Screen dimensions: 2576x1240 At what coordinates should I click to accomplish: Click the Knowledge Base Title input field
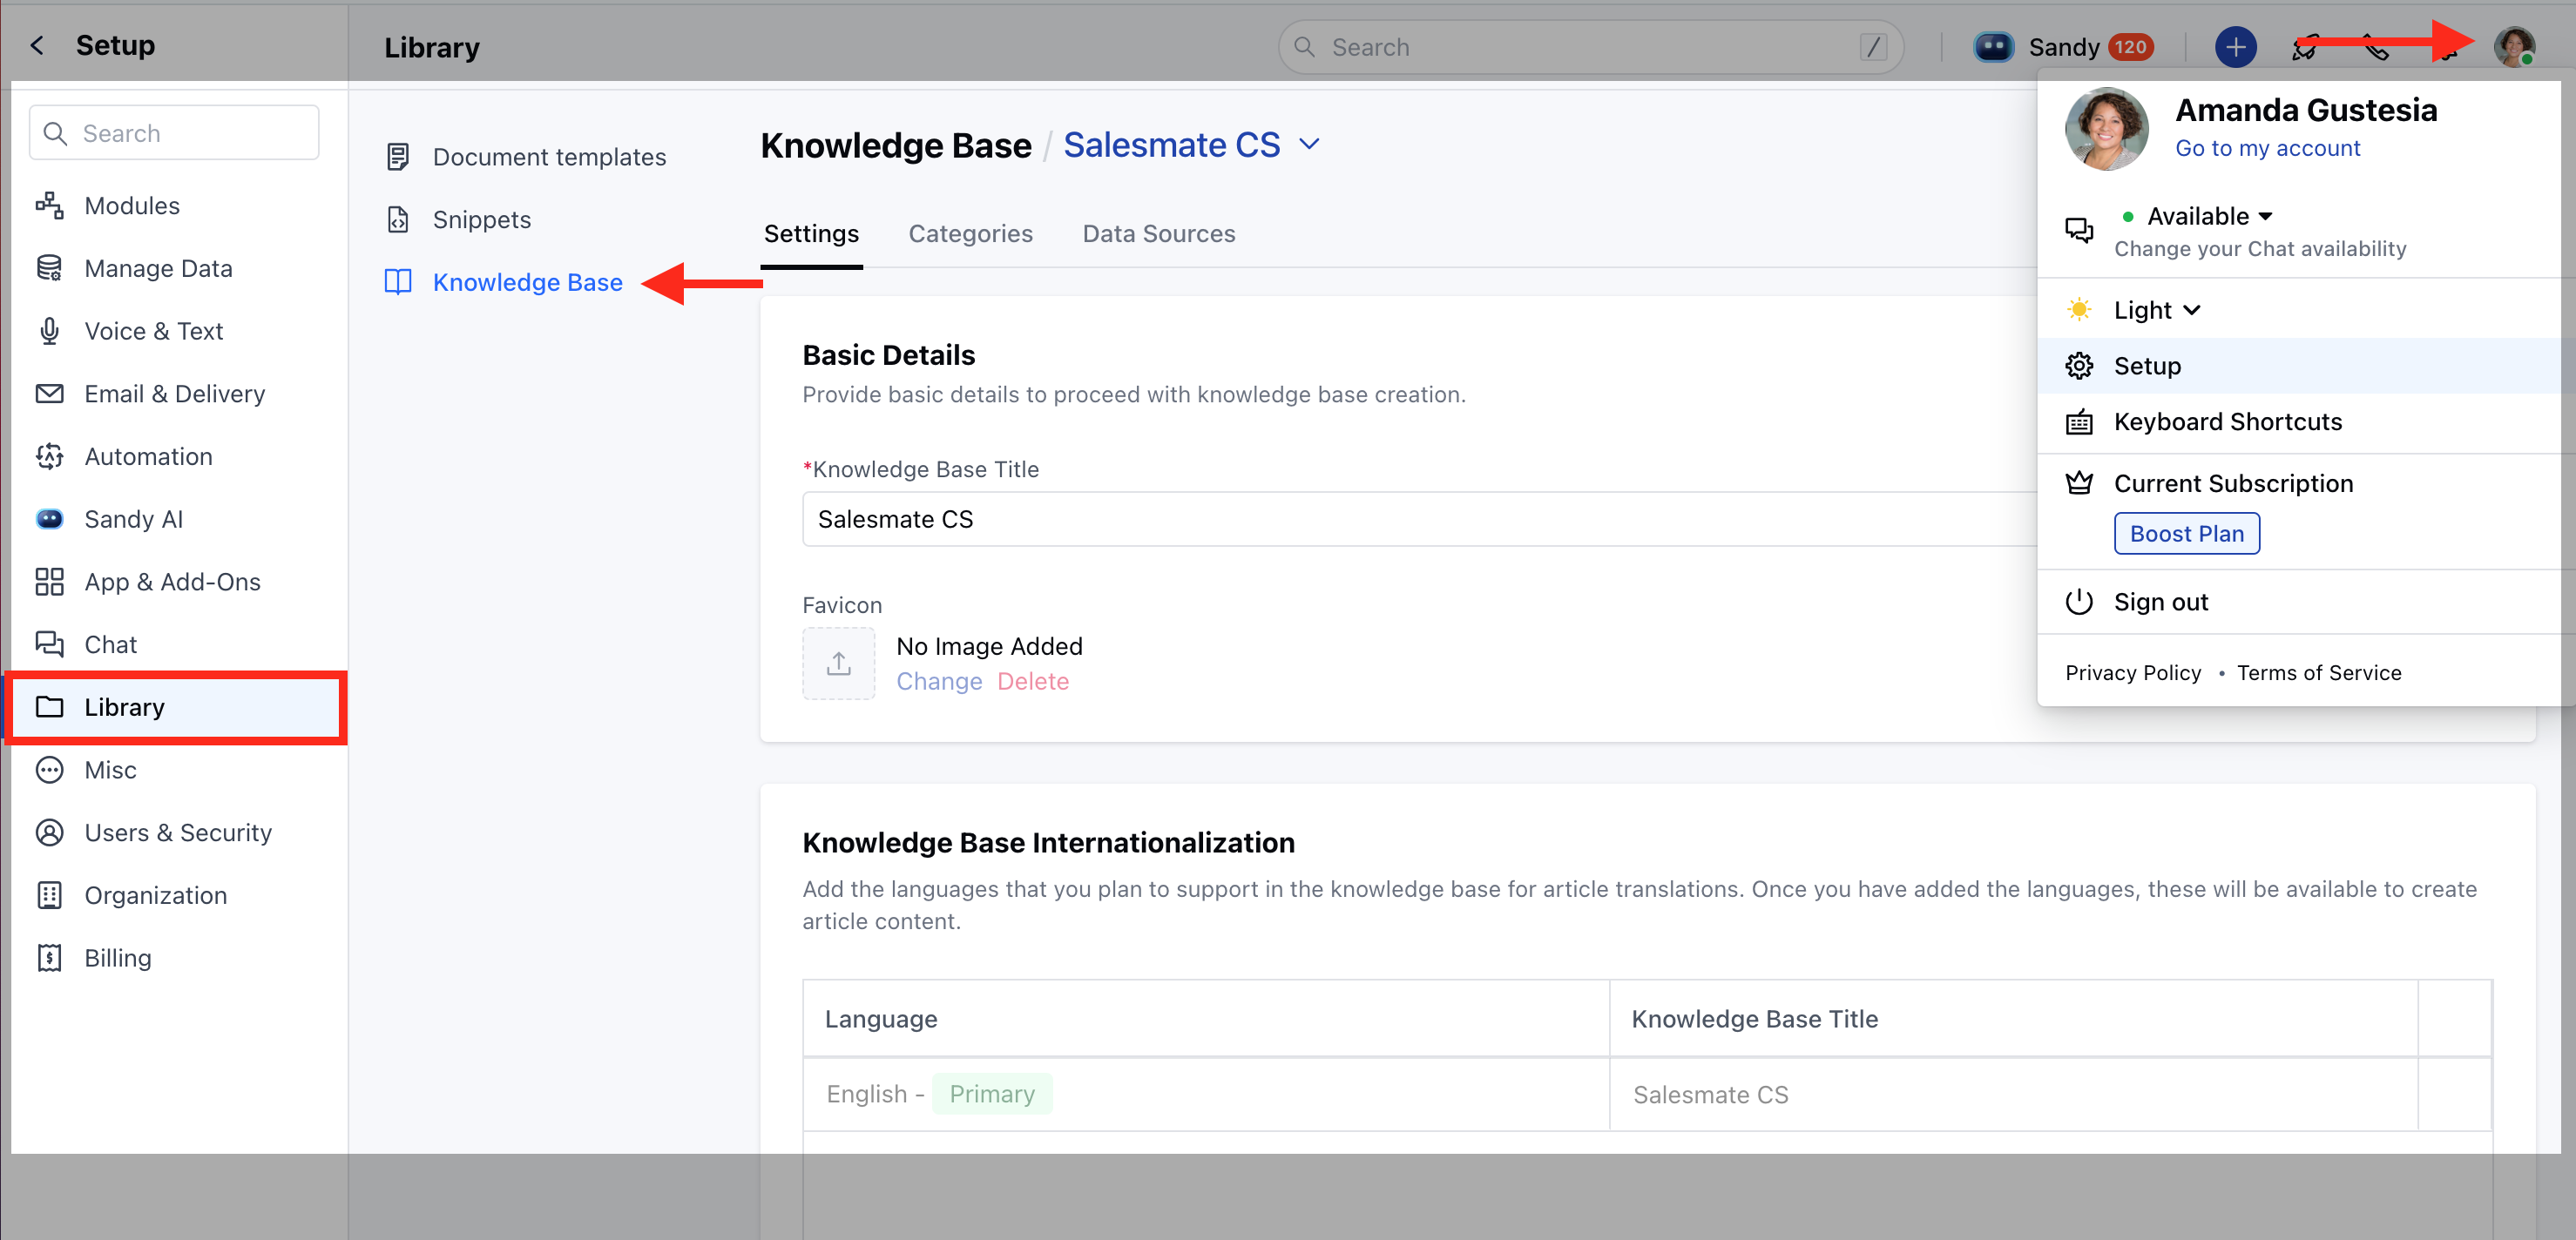coord(1419,519)
